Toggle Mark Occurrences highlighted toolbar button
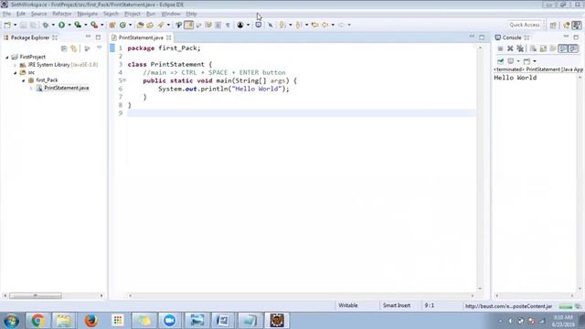Screen dimensions: 585x329 [189, 25]
